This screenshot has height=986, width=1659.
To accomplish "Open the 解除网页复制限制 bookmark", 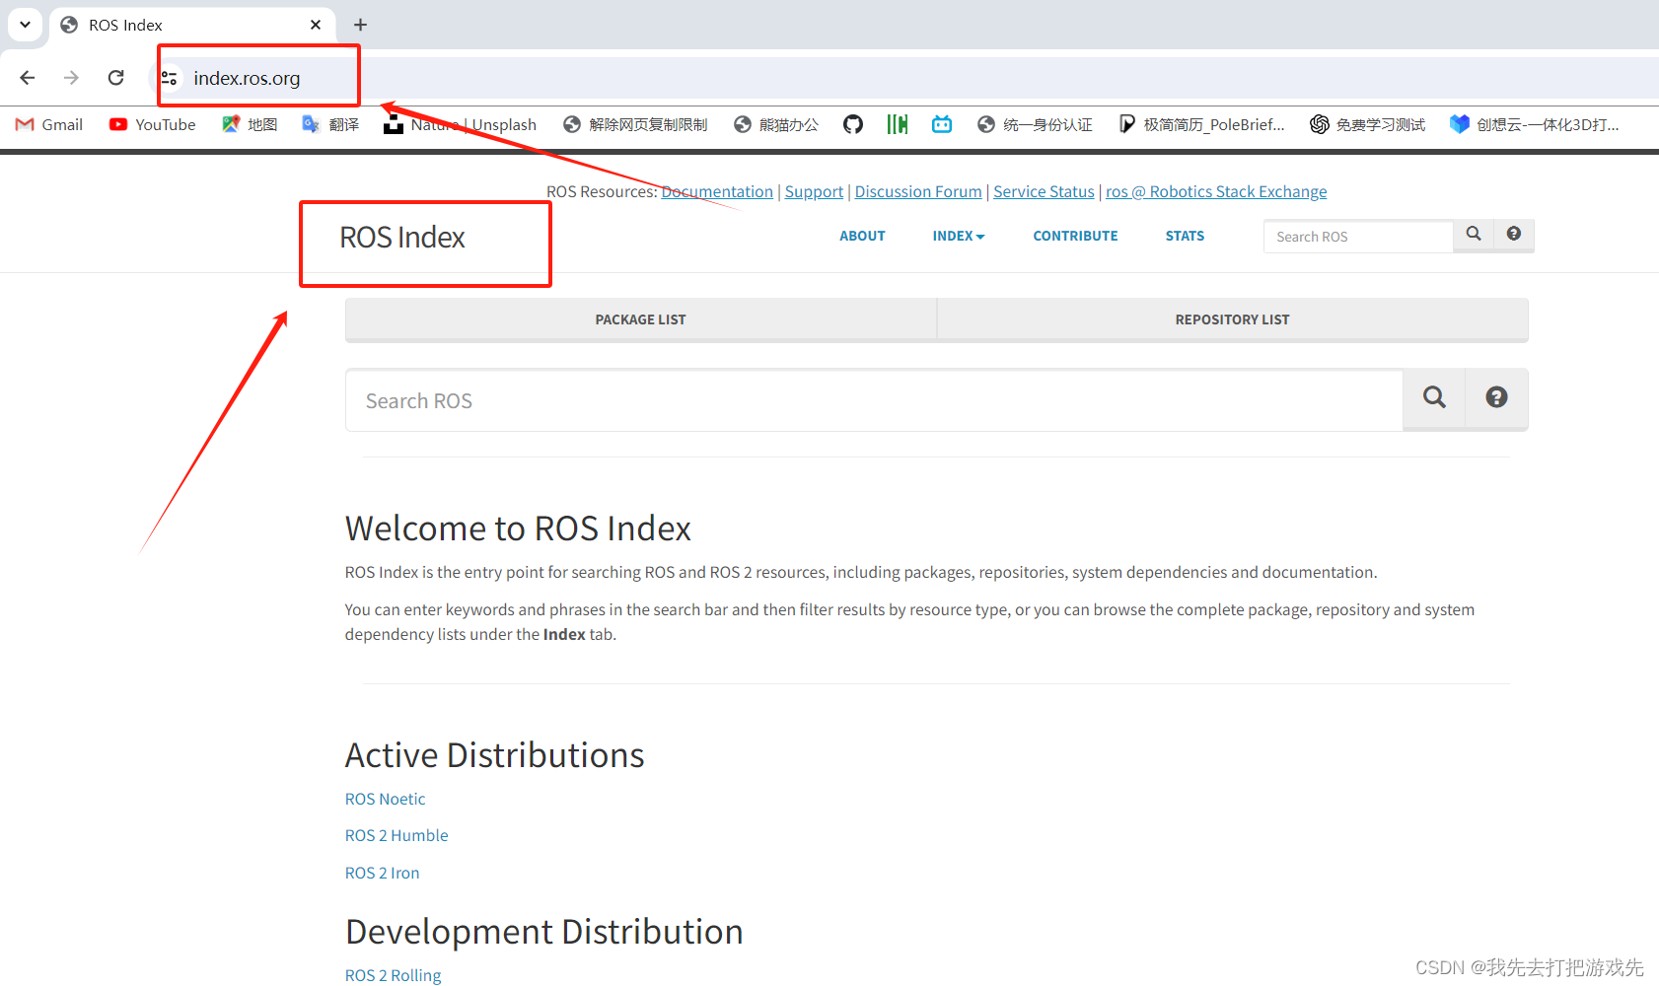I will pyautogui.click(x=635, y=124).
